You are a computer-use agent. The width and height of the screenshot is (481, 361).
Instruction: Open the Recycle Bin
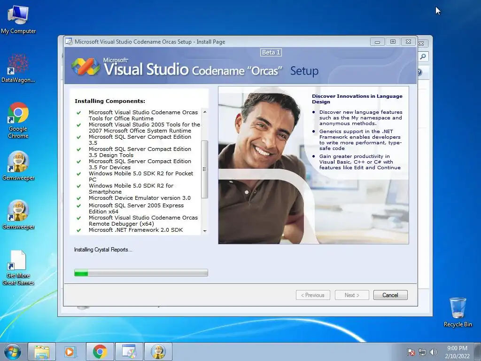(x=458, y=312)
